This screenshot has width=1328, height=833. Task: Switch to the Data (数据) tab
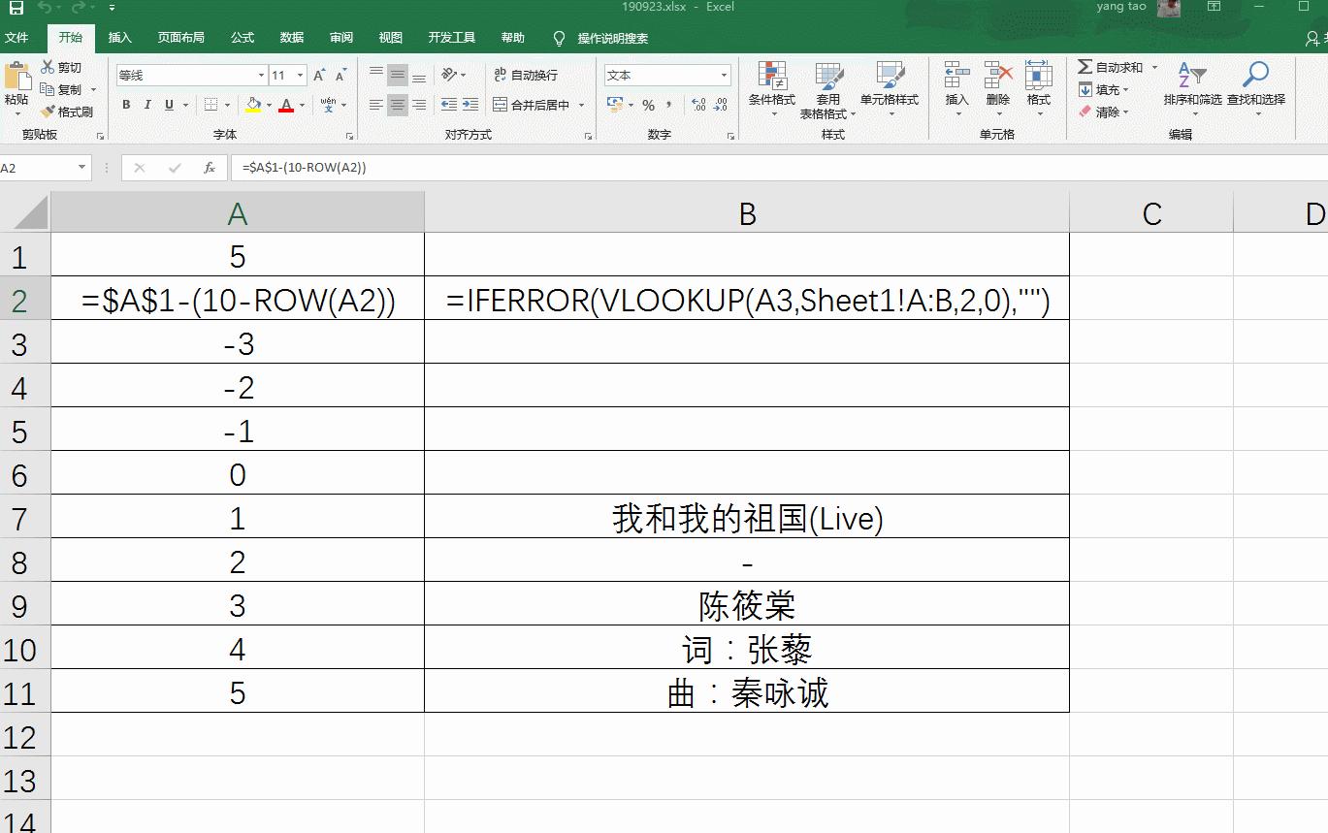coord(292,38)
